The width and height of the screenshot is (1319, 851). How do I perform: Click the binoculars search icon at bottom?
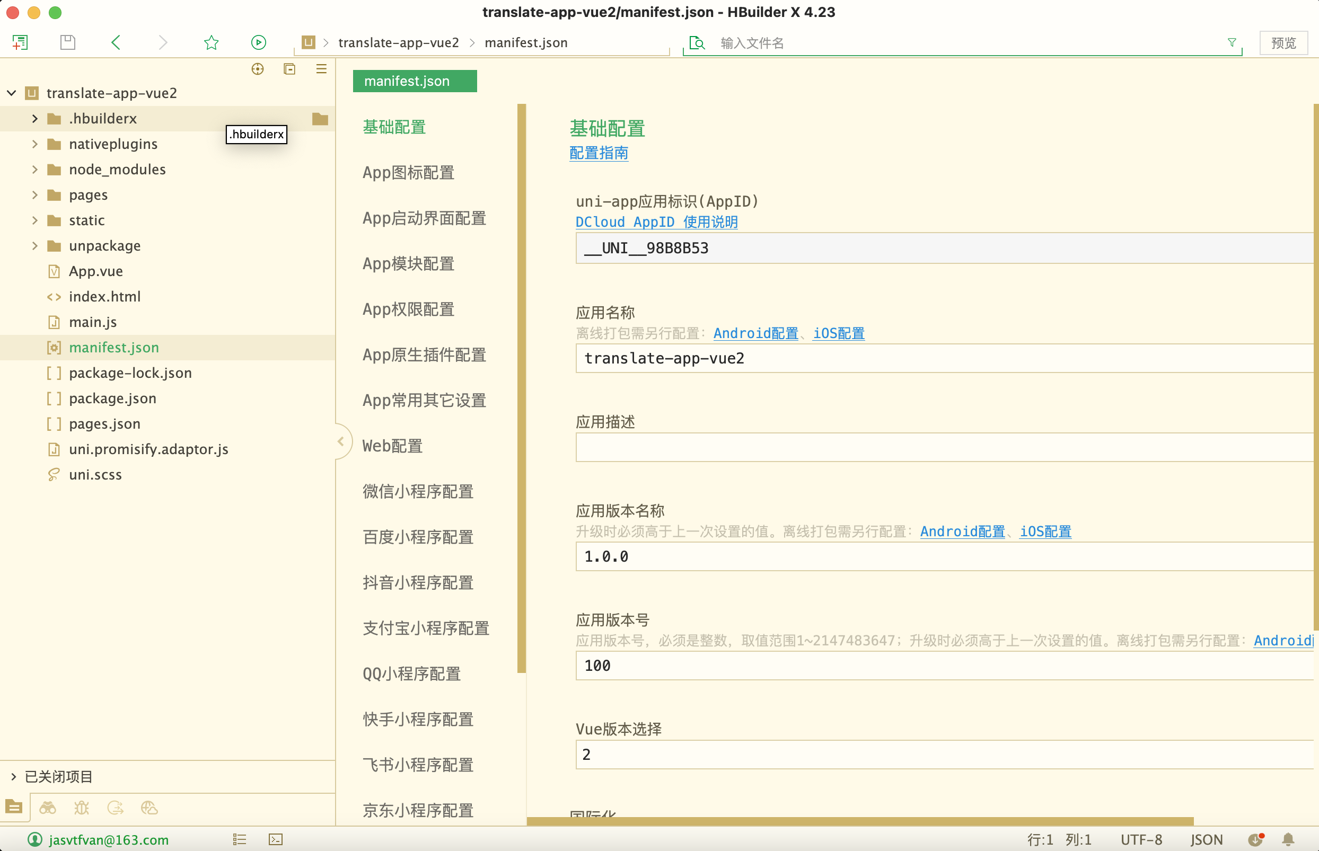[48, 808]
